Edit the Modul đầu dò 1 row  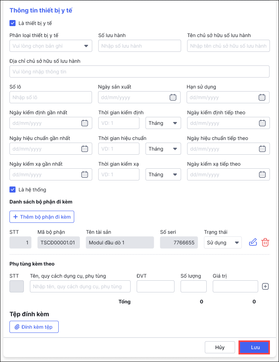pyautogui.click(x=253, y=242)
